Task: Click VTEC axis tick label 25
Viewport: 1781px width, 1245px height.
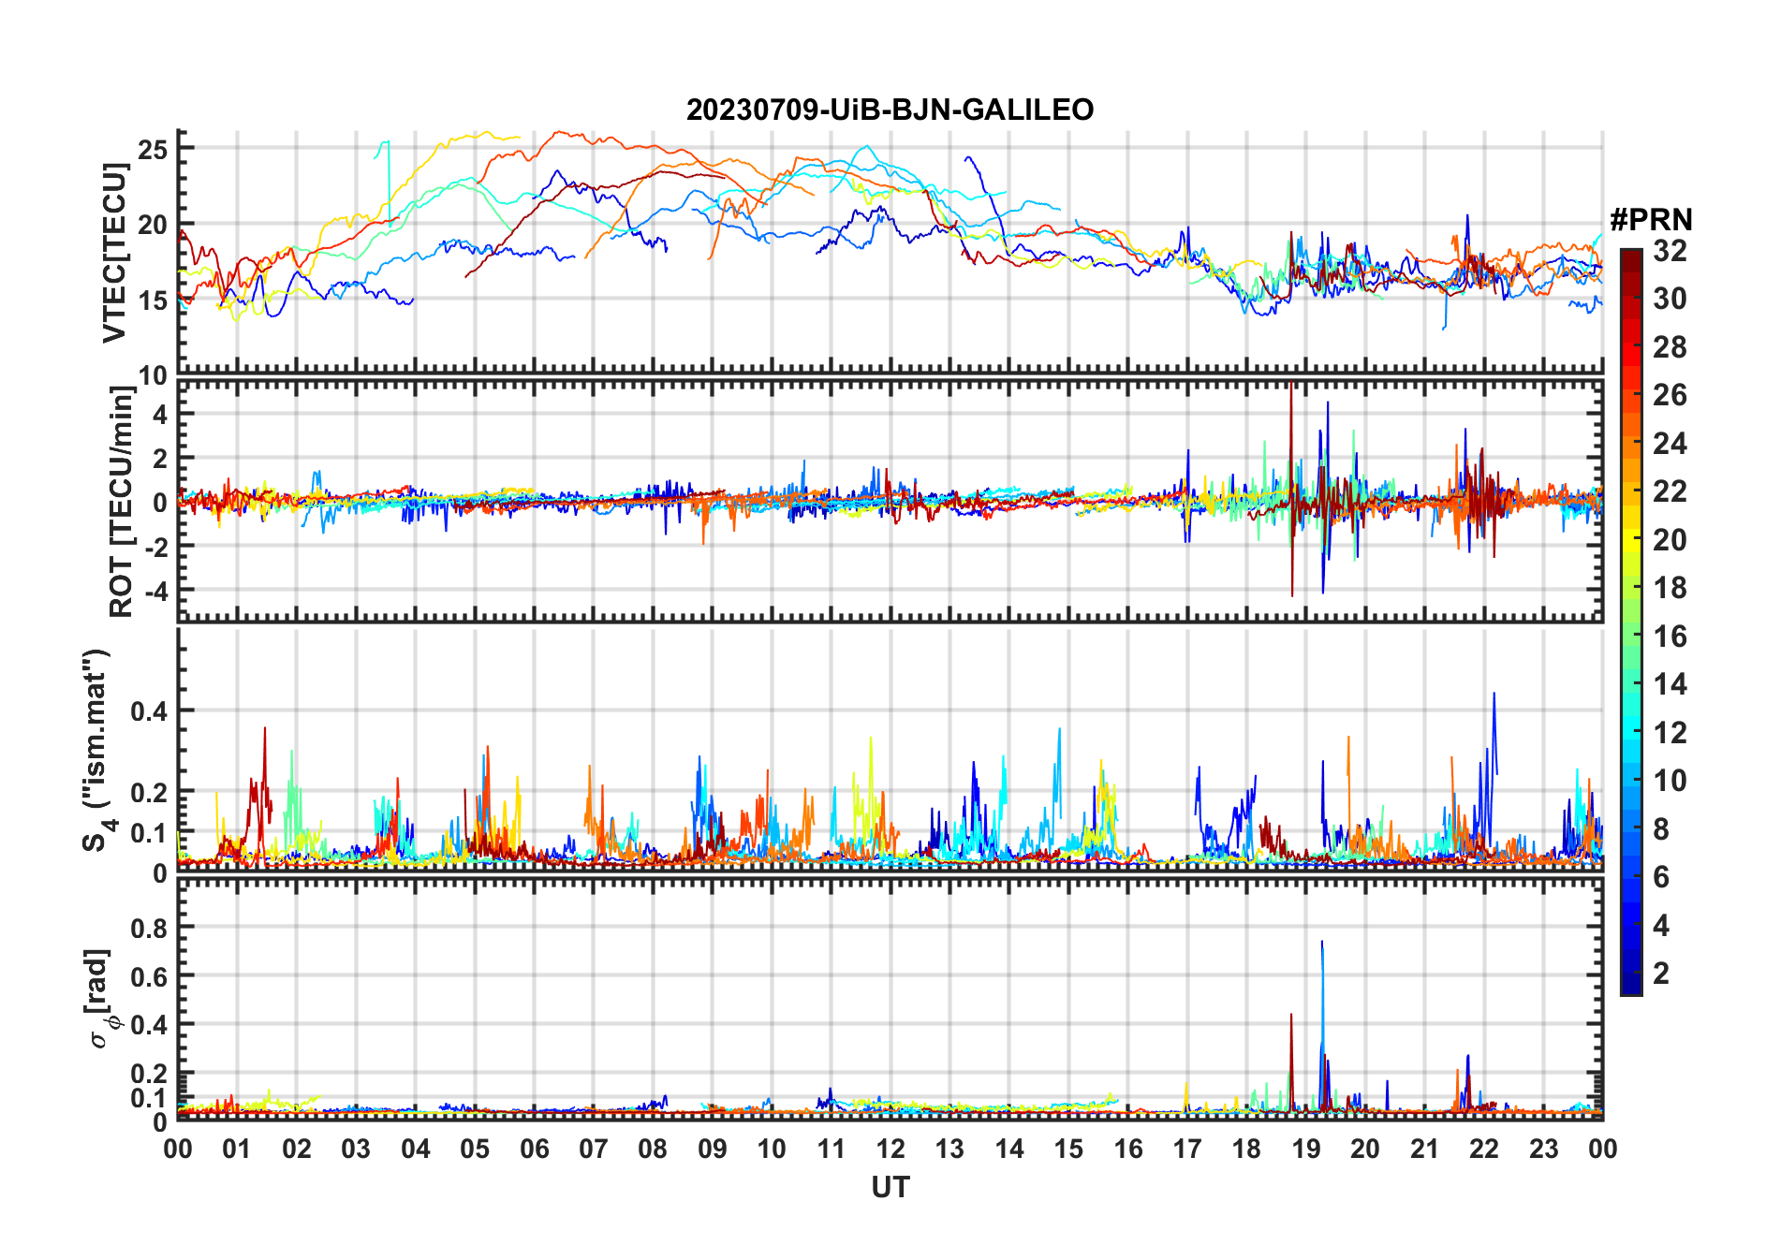Action: click(x=153, y=149)
